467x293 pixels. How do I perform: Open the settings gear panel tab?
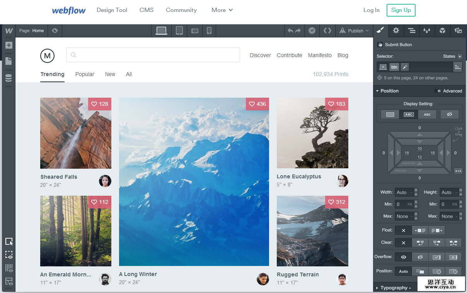click(x=396, y=31)
